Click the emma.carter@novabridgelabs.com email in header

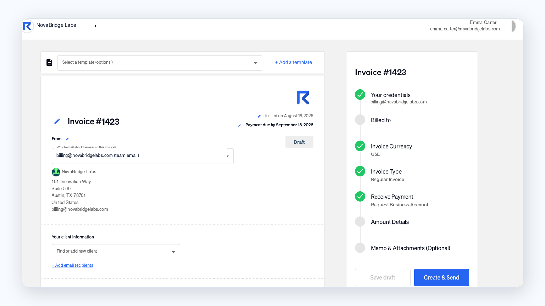tap(465, 29)
